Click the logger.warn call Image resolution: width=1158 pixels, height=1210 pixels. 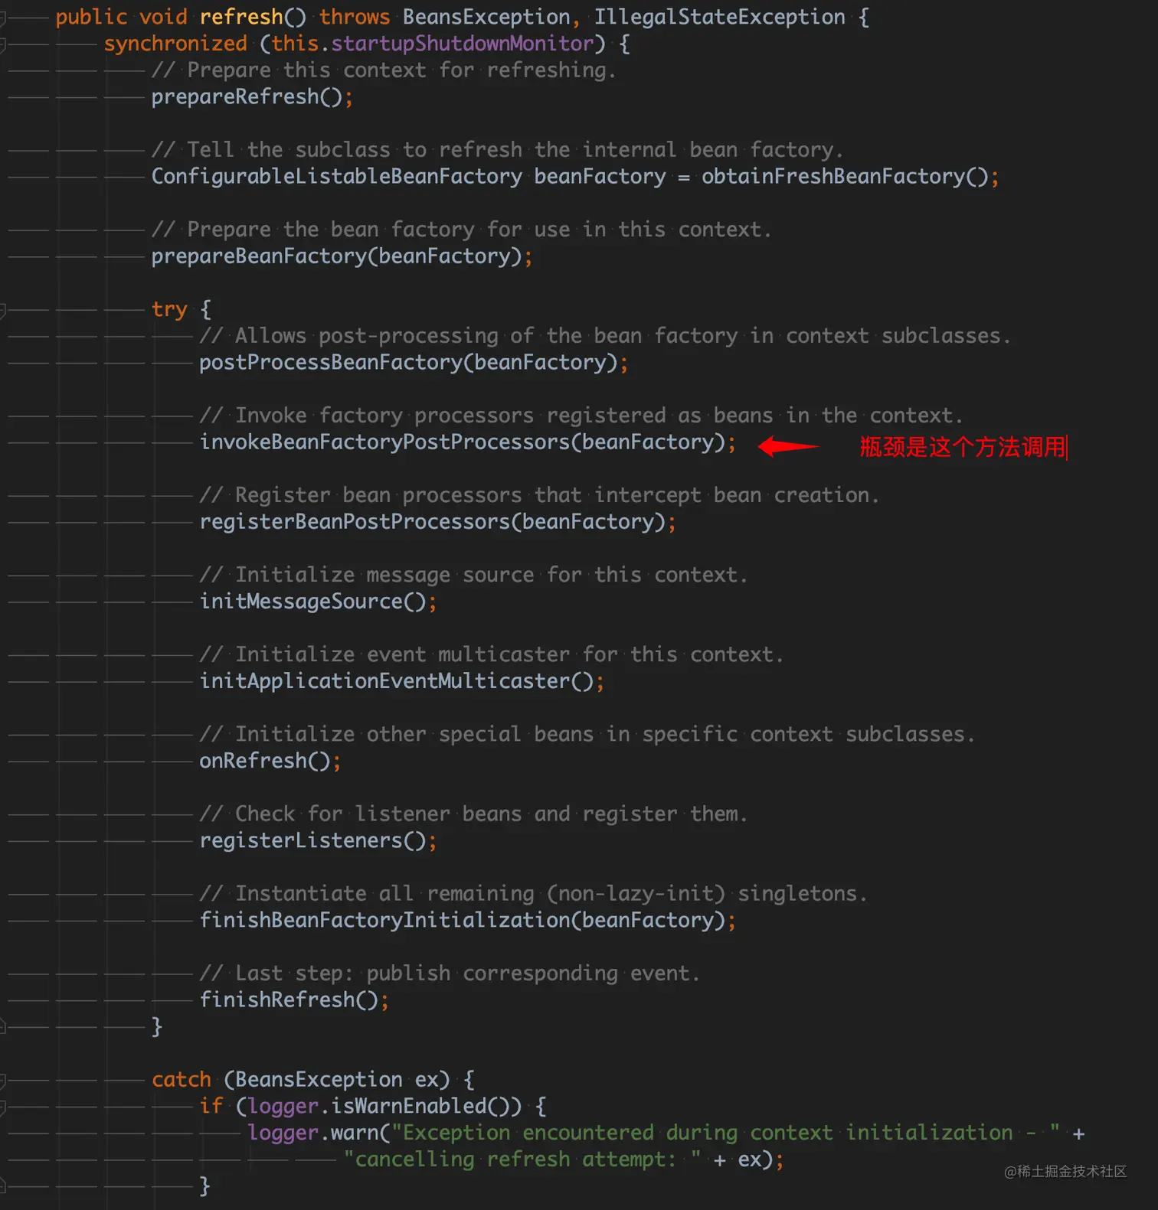point(313,1133)
